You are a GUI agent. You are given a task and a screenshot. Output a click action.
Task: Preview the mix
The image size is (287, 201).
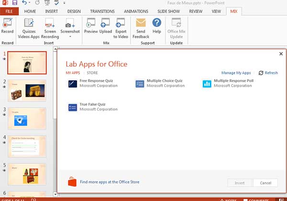click(91, 26)
